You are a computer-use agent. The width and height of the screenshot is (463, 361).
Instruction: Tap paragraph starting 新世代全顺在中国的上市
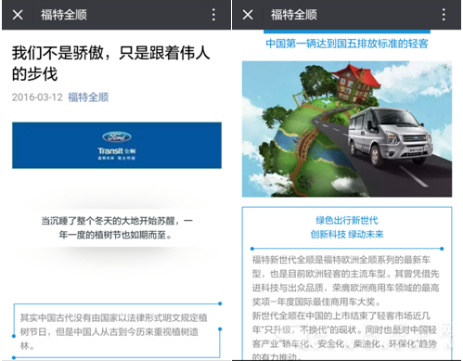344,336
